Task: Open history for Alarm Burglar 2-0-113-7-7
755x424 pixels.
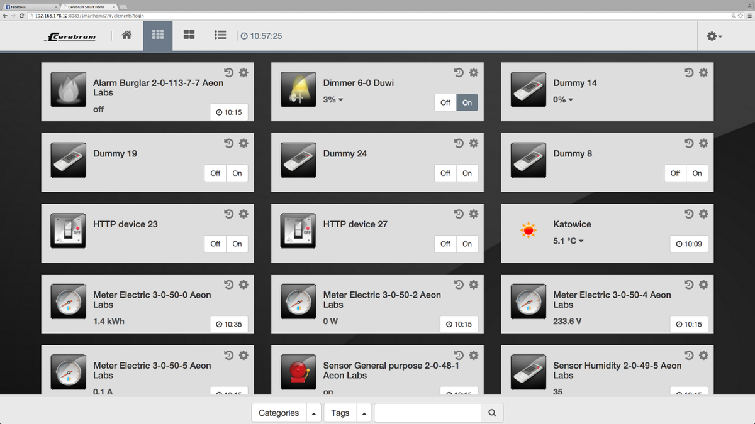Action: coord(229,73)
